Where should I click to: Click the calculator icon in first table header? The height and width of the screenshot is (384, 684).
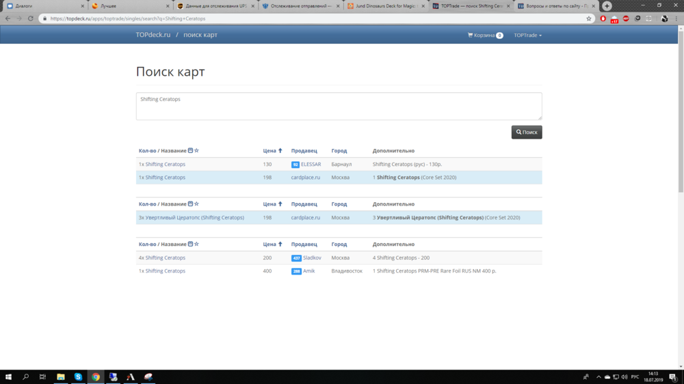[190, 150]
